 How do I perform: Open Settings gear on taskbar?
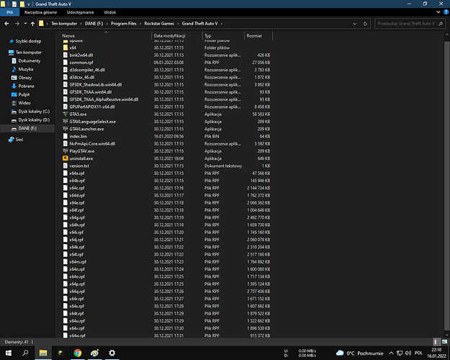tap(112, 353)
